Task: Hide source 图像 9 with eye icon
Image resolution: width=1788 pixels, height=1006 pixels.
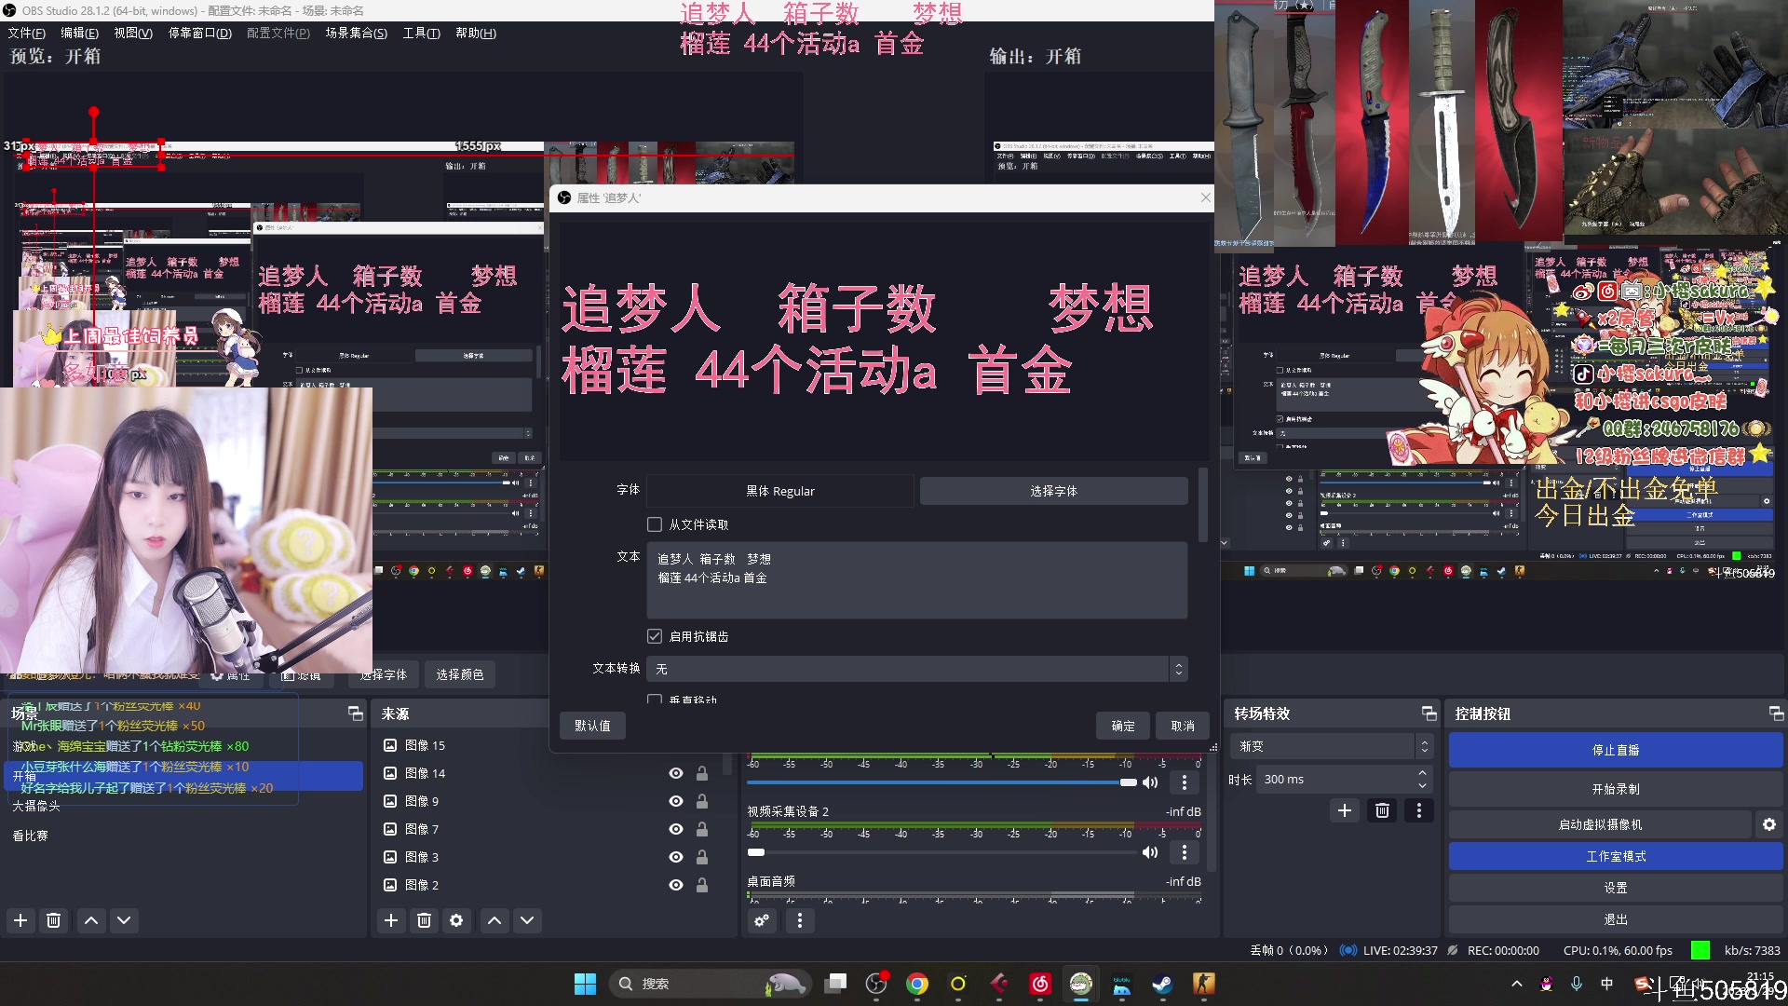Action: click(676, 801)
